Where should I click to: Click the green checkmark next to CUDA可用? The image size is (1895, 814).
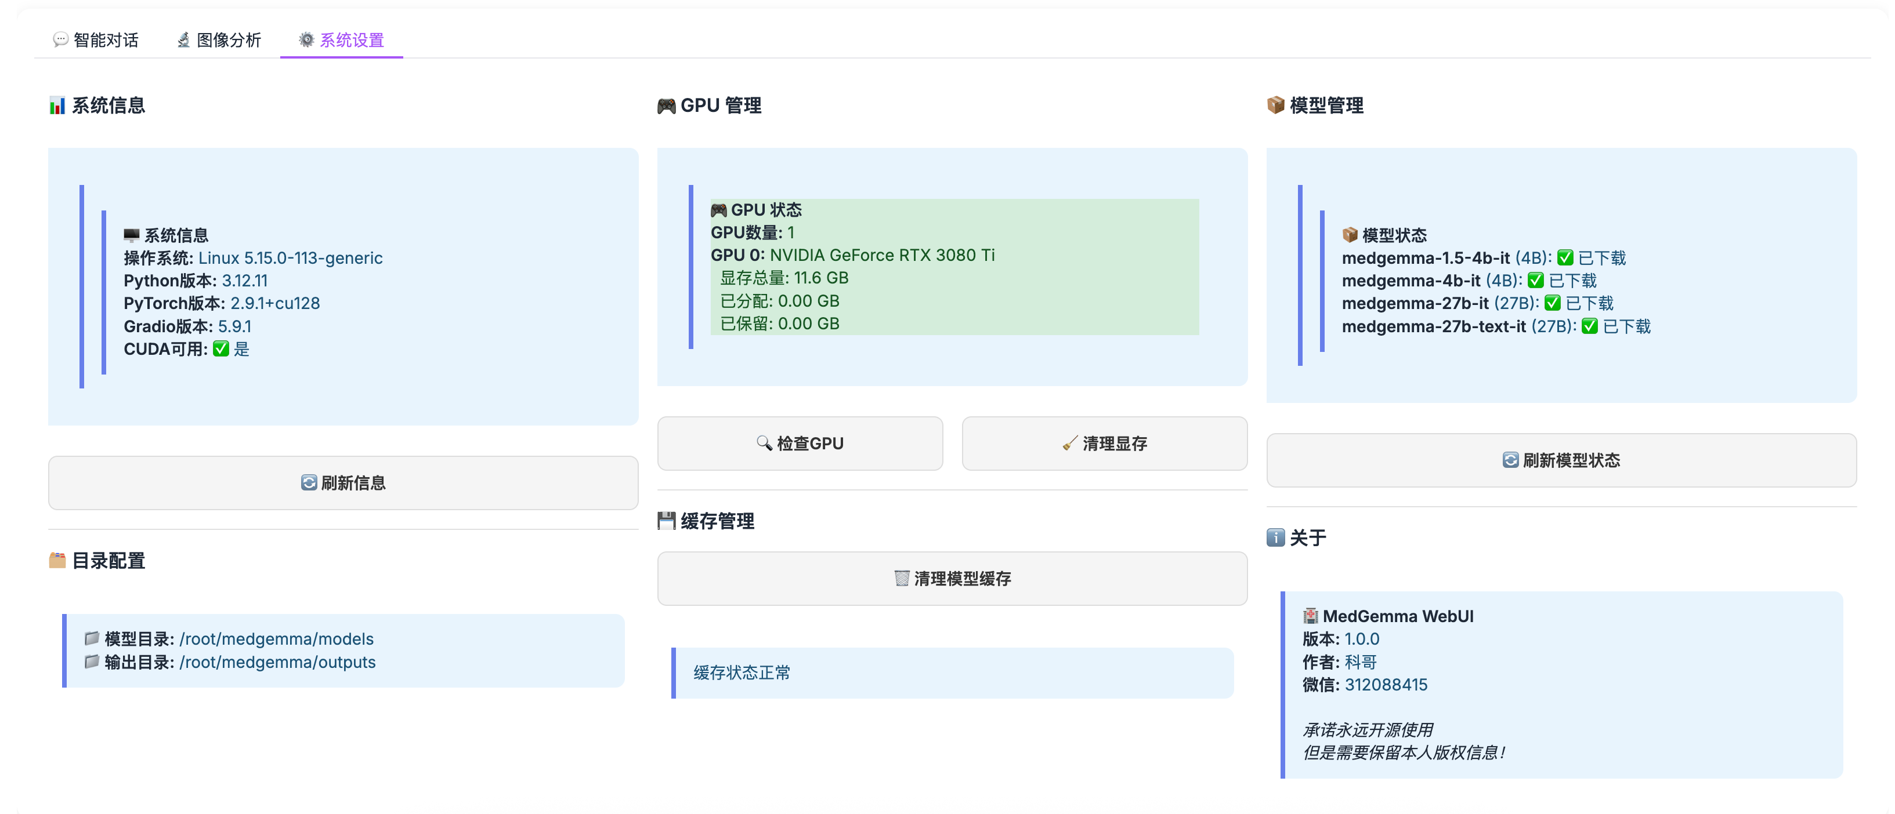pyautogui.click(x=220, y=349)
